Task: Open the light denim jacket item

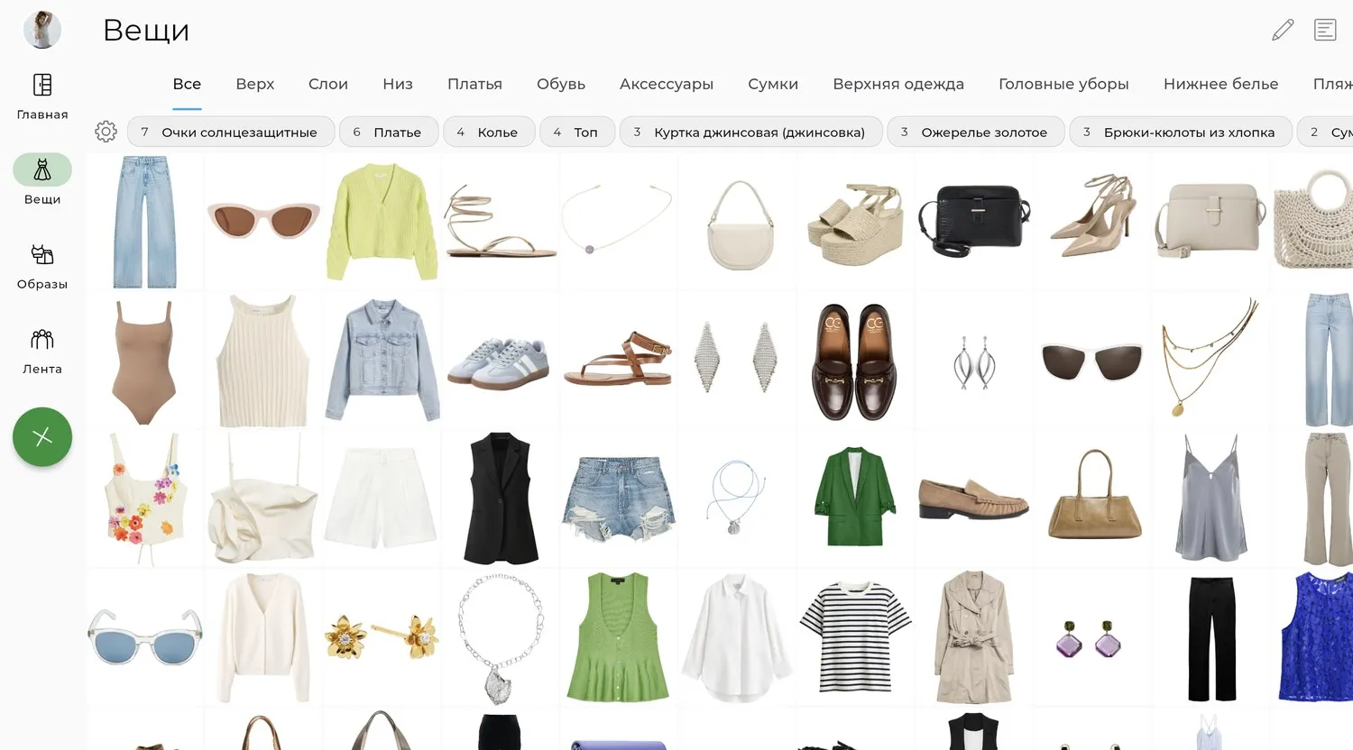Action: point(382,361)
